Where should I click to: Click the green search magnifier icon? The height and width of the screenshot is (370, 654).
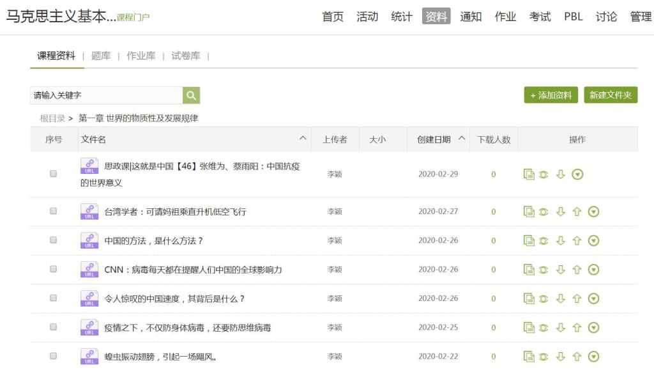191,95
